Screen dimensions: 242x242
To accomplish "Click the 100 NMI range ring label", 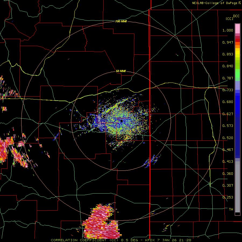I will 121,21.
